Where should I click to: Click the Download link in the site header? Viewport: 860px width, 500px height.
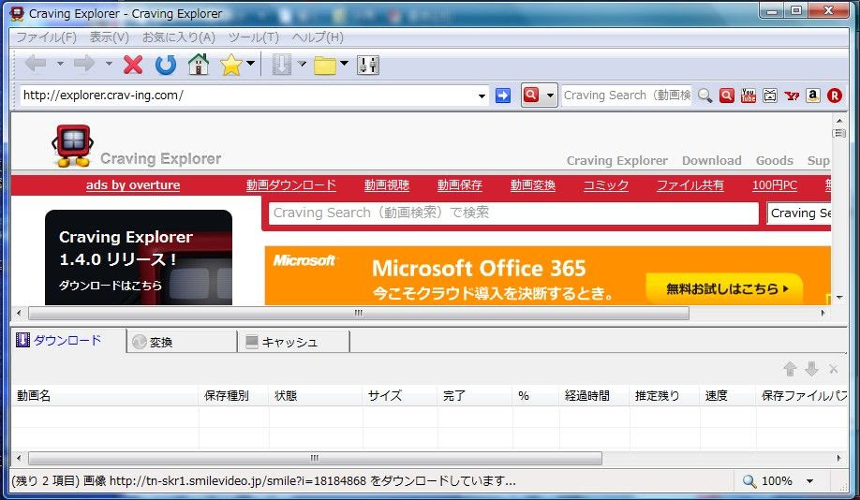pos(711,161)
